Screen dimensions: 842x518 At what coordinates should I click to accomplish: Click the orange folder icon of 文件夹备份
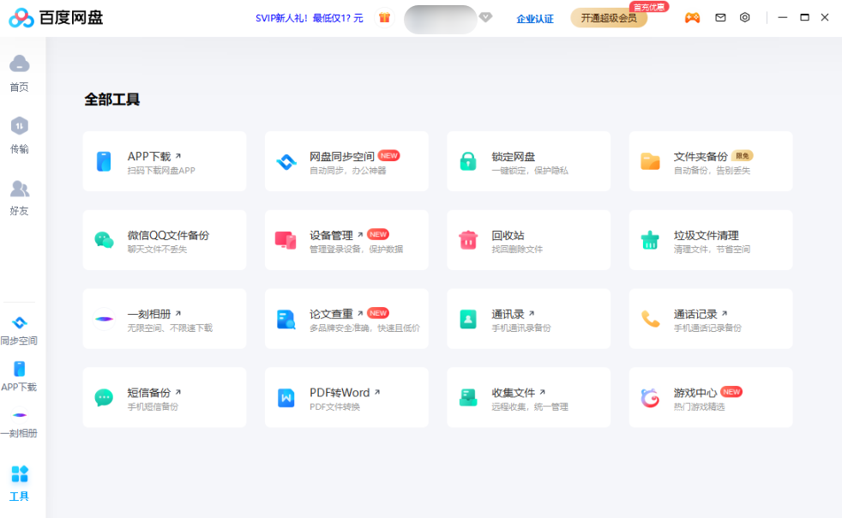tap(650, 161)
